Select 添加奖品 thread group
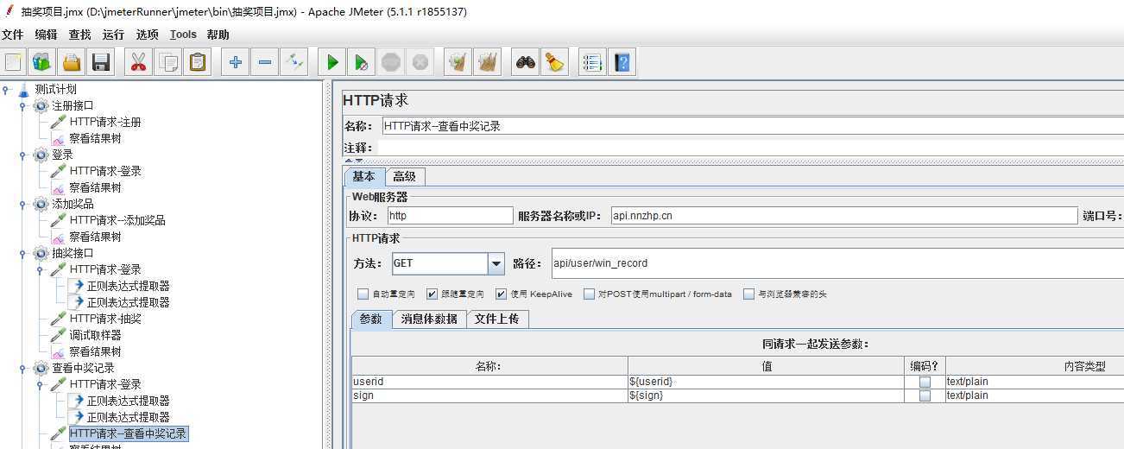The width and height of the screenshot is (1124, 449). [73, 204]
